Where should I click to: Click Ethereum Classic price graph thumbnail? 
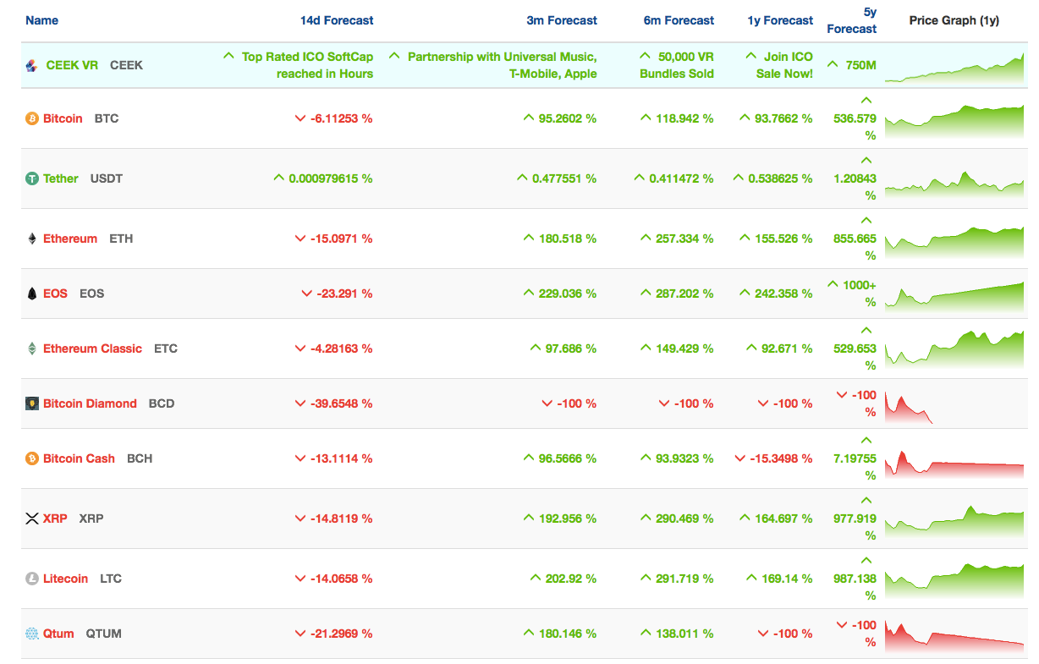[x=954, y=348]
